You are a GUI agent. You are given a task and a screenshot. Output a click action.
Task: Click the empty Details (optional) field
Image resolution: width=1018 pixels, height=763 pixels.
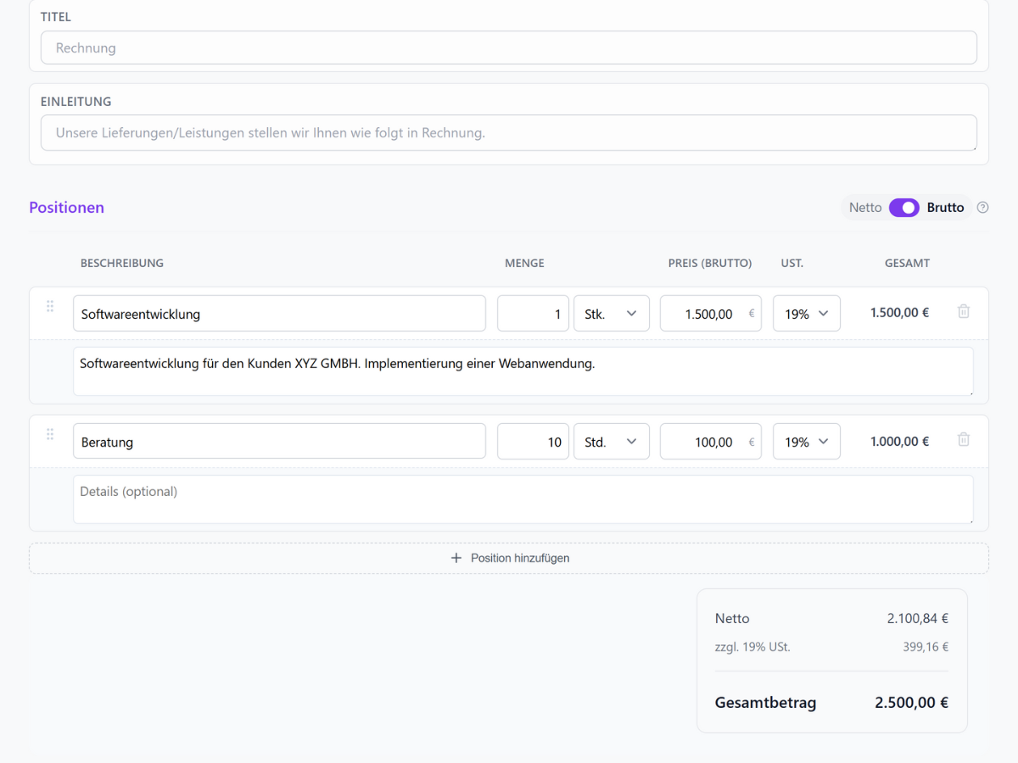[523, 499]
